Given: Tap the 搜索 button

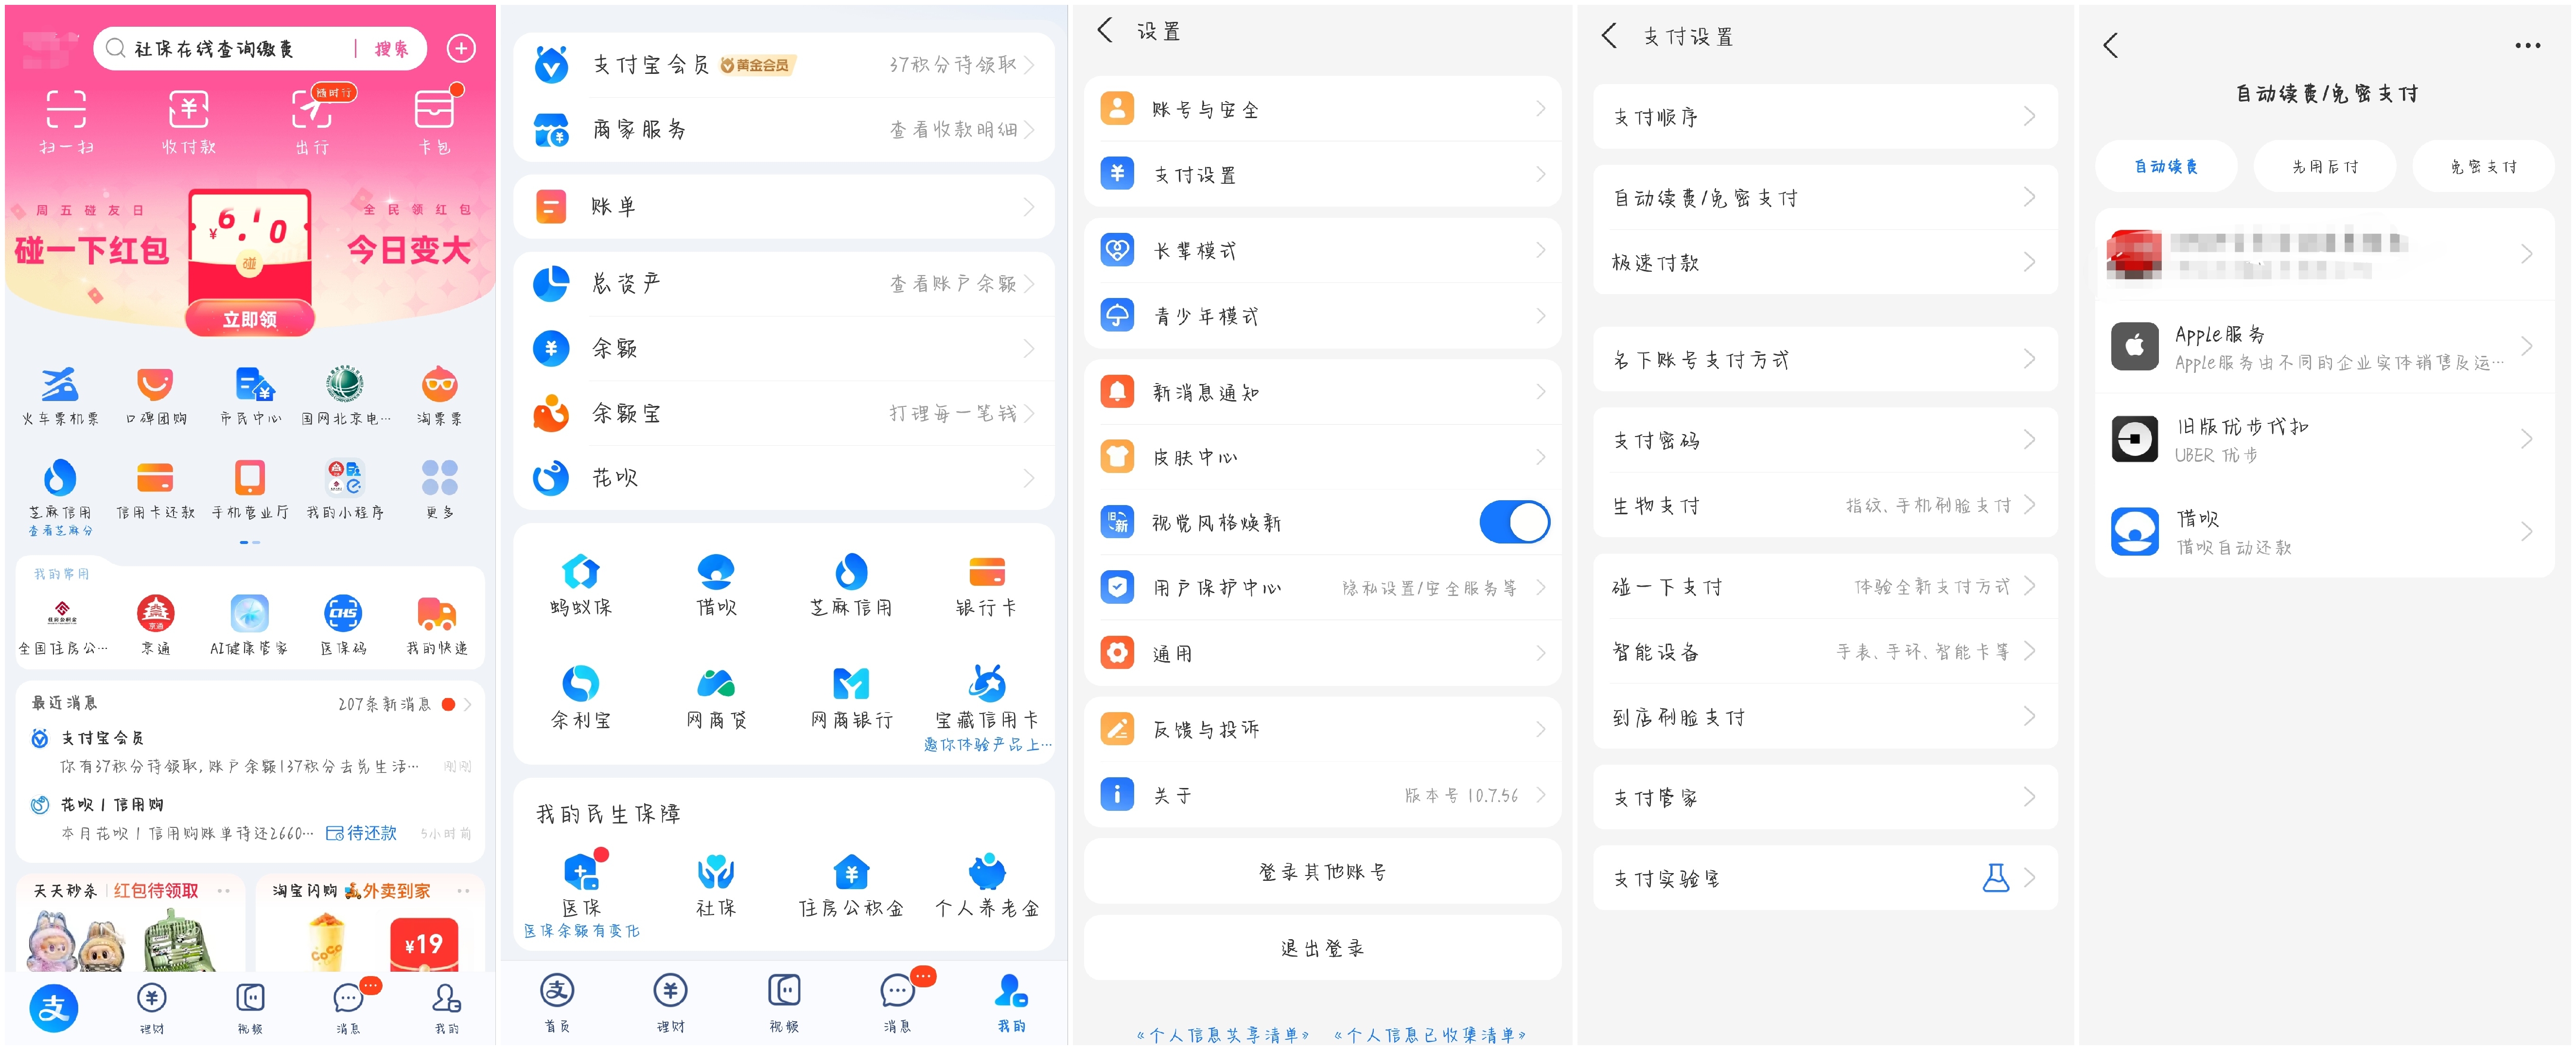Looking at the screenshot, I should click(391, 48).
